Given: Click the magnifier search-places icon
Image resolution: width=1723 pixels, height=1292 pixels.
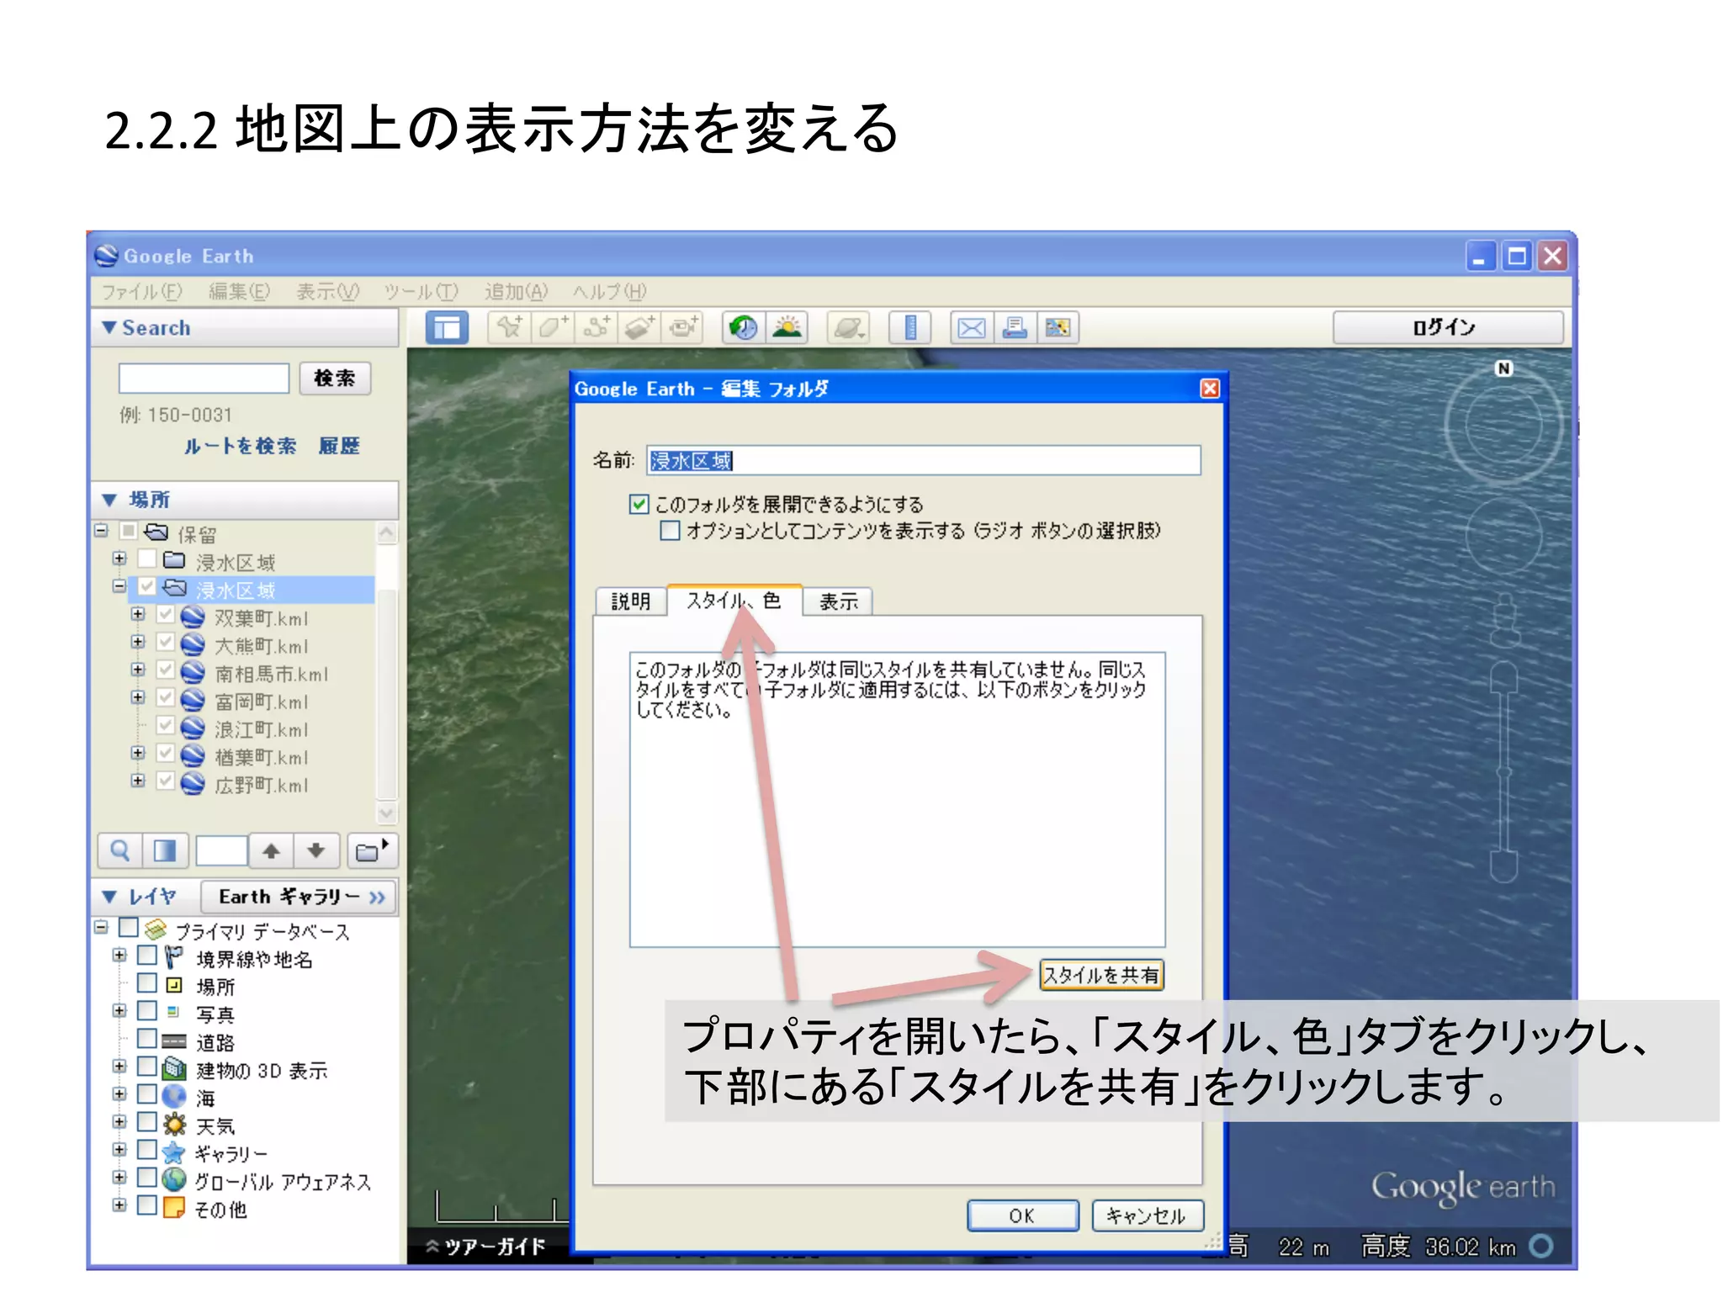Looking at the screenshot, I should tap(120, 850).
